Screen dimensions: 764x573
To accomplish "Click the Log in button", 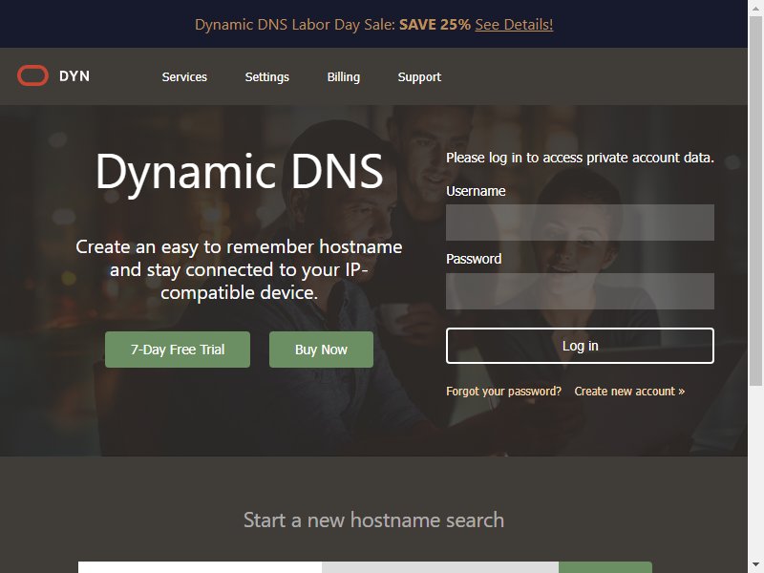I will coord(580,346).
